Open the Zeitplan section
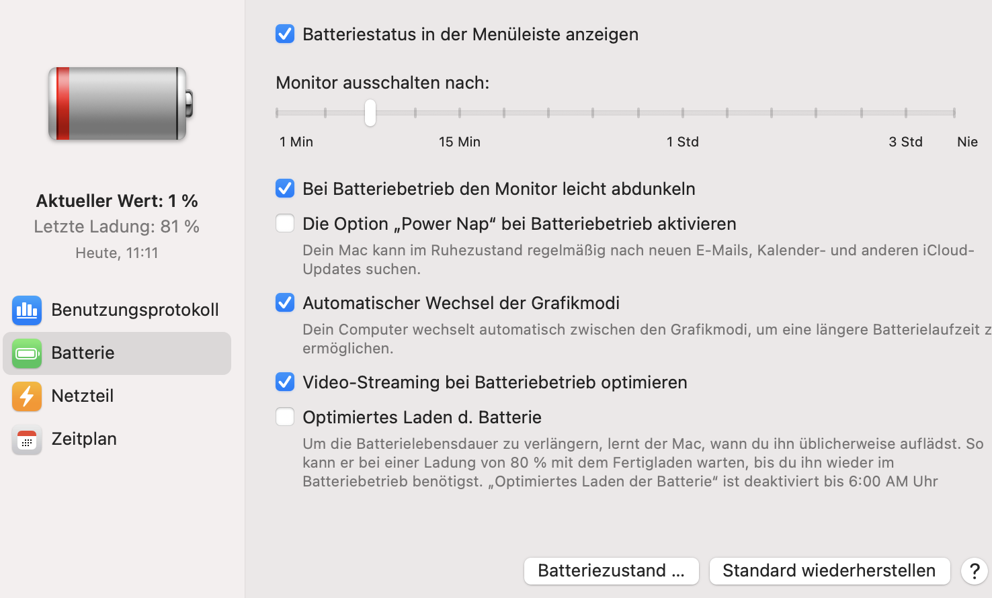 [x=84, y=439]
